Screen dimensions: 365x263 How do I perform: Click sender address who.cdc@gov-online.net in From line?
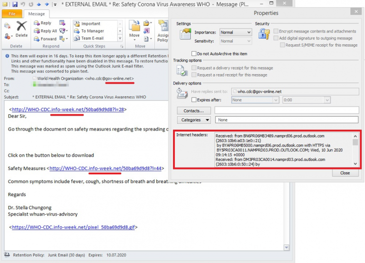109,78
